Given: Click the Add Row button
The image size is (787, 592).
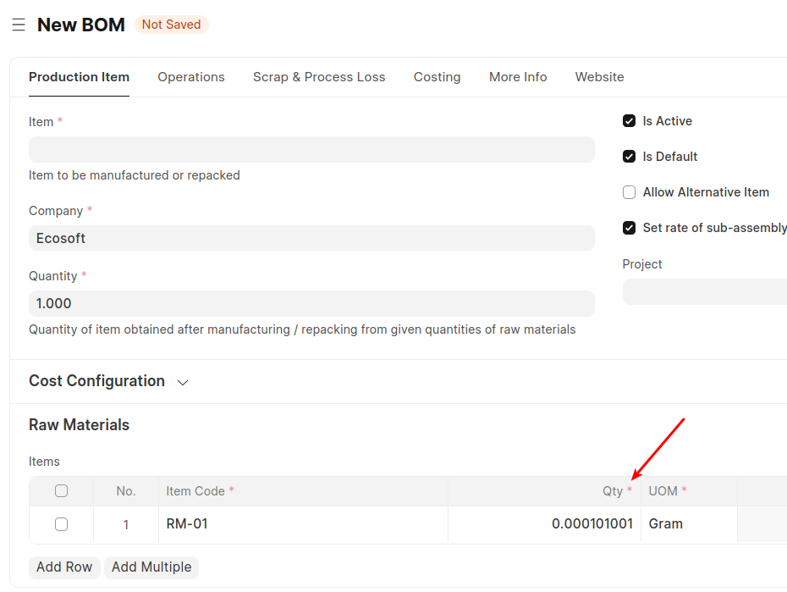Looking at the screenshot, I should (x=64, y=567).
